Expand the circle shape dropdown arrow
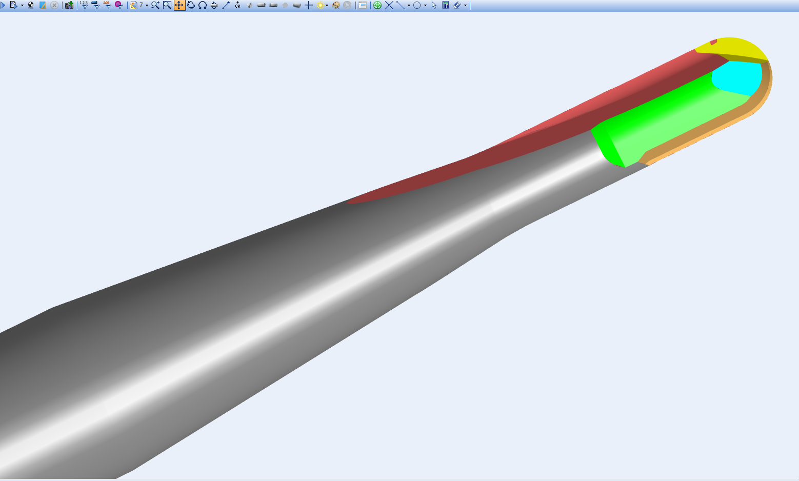This screenshot has width=799, height=481. pyautogui.click(x=425, y=6)
